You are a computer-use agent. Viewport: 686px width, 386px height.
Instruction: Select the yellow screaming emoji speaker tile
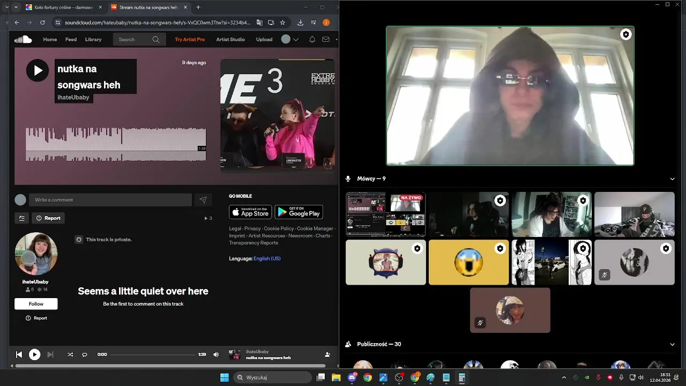[x=468, y=262]
